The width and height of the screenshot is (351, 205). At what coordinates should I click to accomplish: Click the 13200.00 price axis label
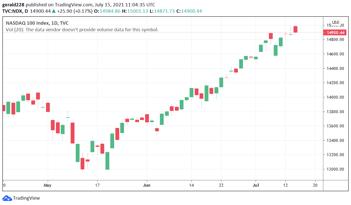coord(335,155)
